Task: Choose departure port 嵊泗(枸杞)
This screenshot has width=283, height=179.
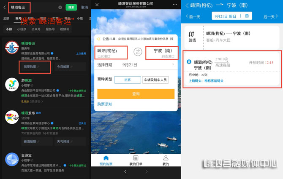Action: click(x=111, y=53)
